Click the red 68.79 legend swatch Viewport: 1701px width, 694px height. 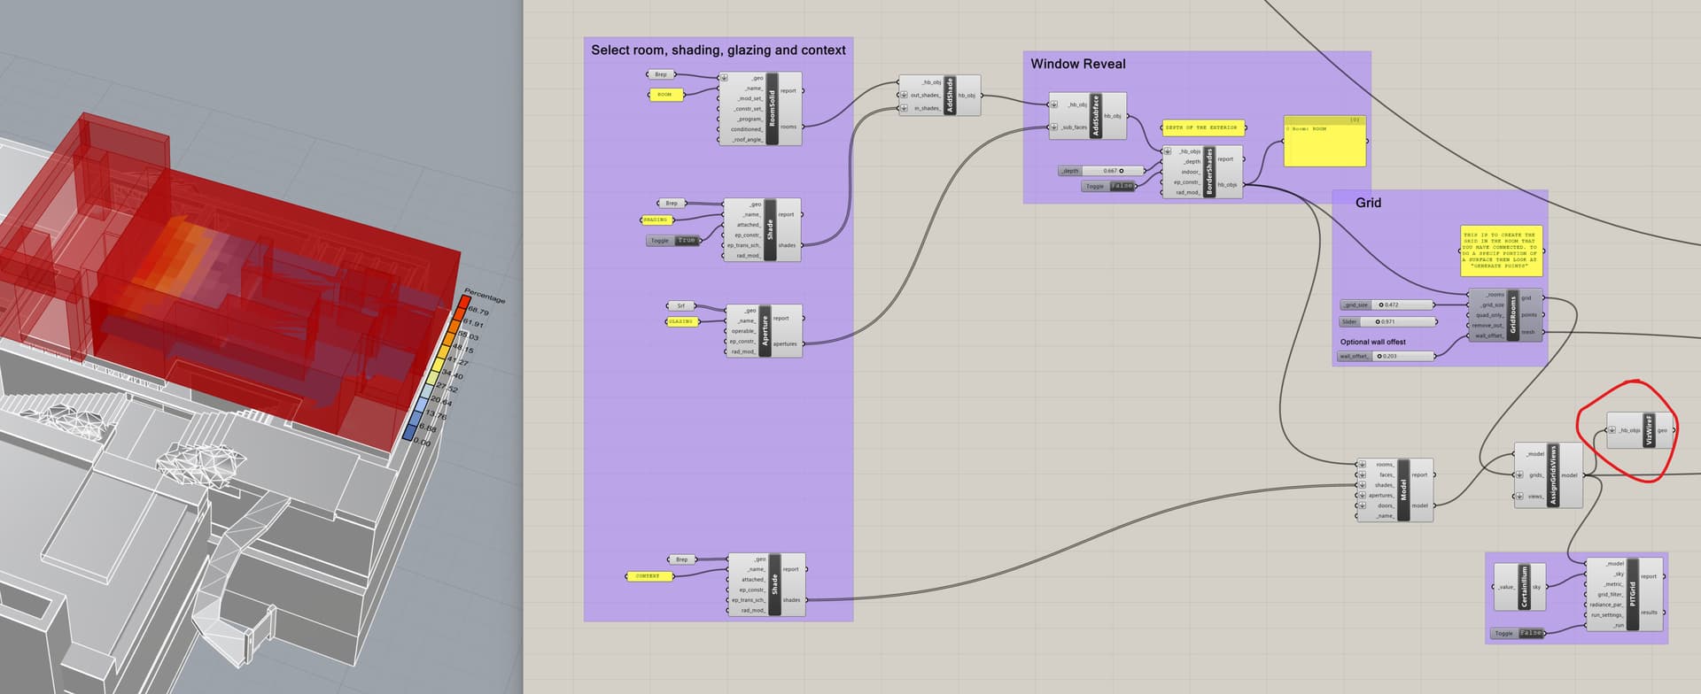pyautogui.click(x=463, y=302)
